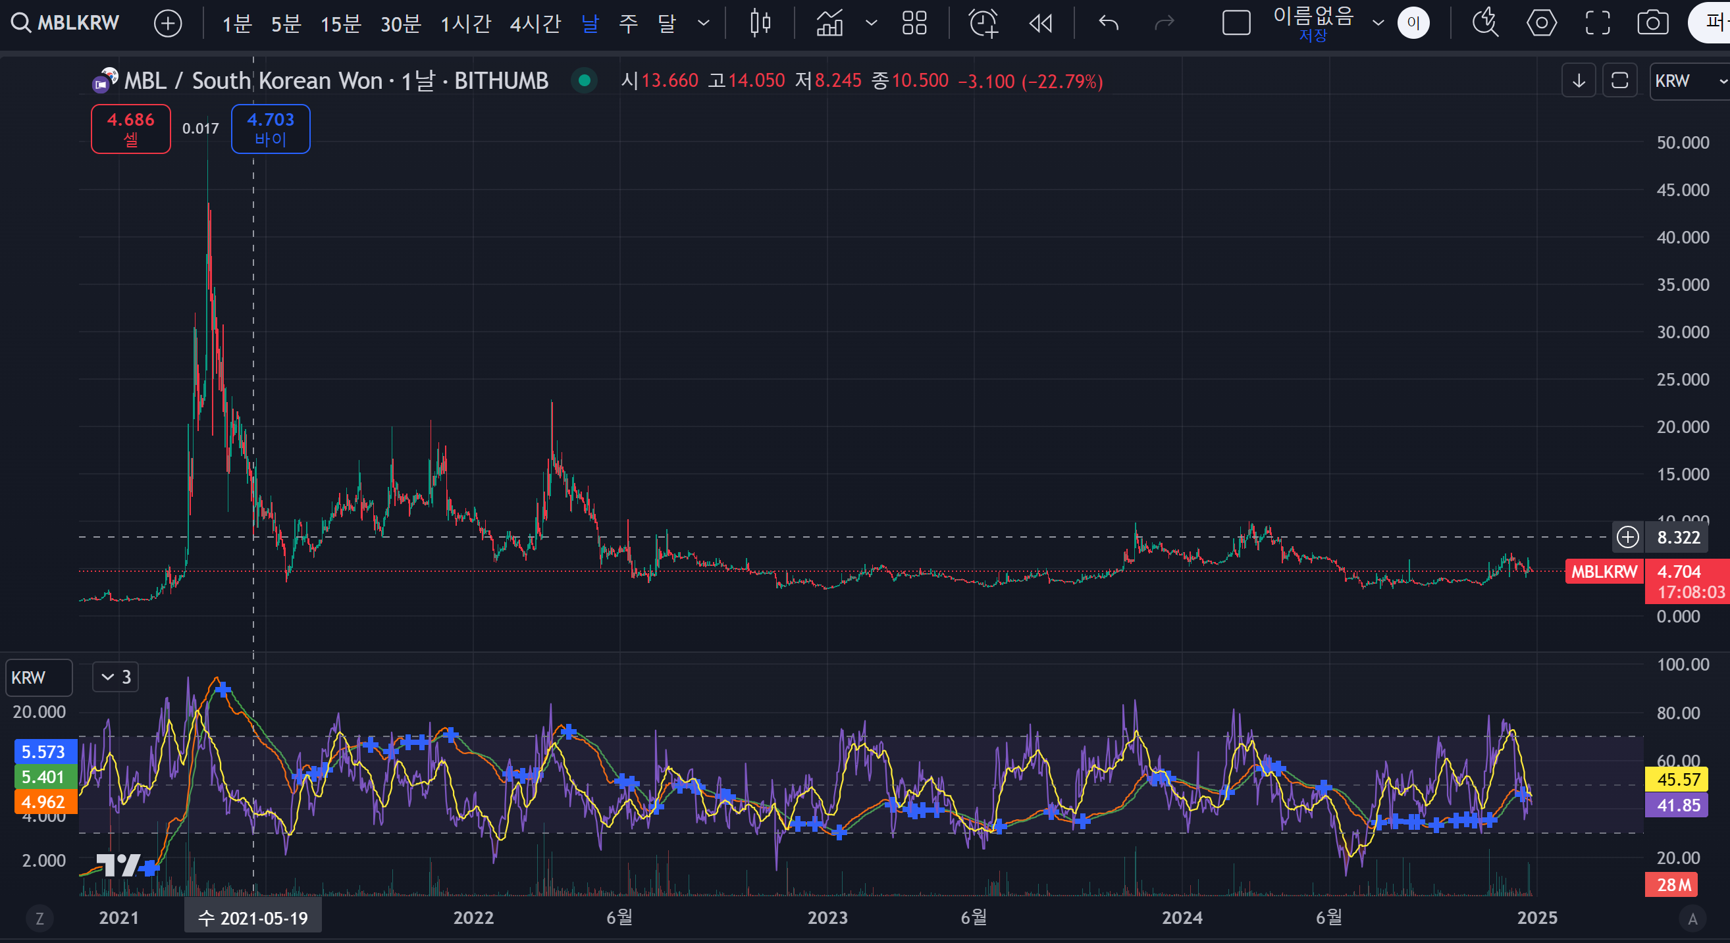This screenshot has width=1730, height=943.
Task: Click the 8.322 crosshair price label
Action: pos(1678,538)
